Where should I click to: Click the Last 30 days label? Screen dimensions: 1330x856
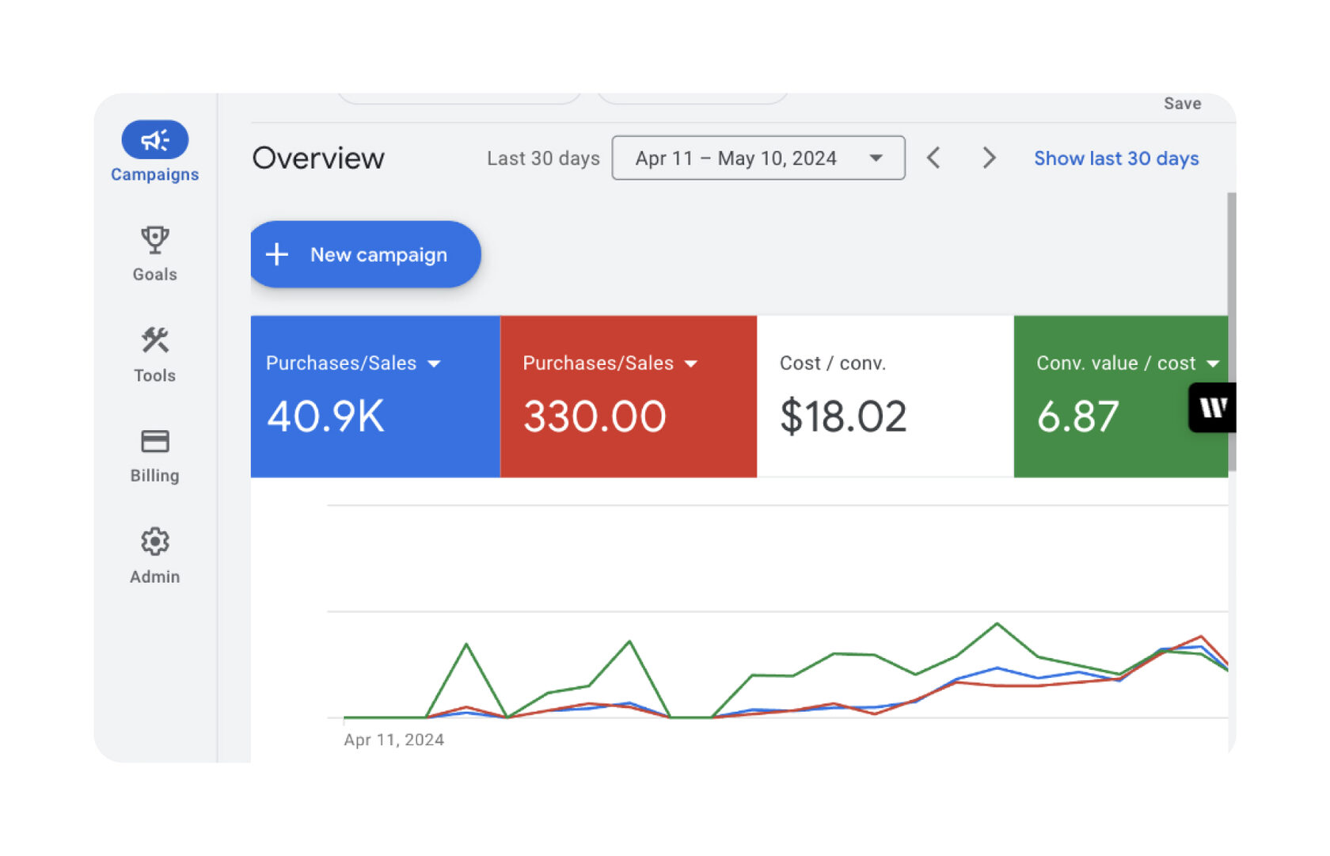[543, 158]
